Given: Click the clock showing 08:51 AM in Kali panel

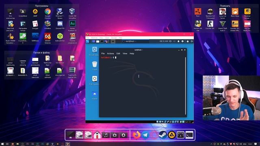Looking at the screenshot, I should pyautogui.click(x=164, y=41).
